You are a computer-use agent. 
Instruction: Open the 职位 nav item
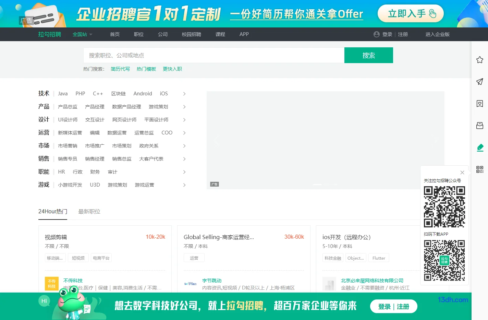139,34
